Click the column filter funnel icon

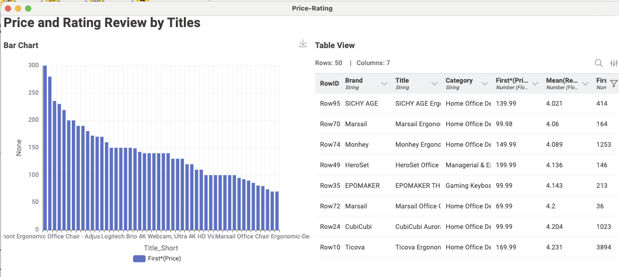[613, 84]
